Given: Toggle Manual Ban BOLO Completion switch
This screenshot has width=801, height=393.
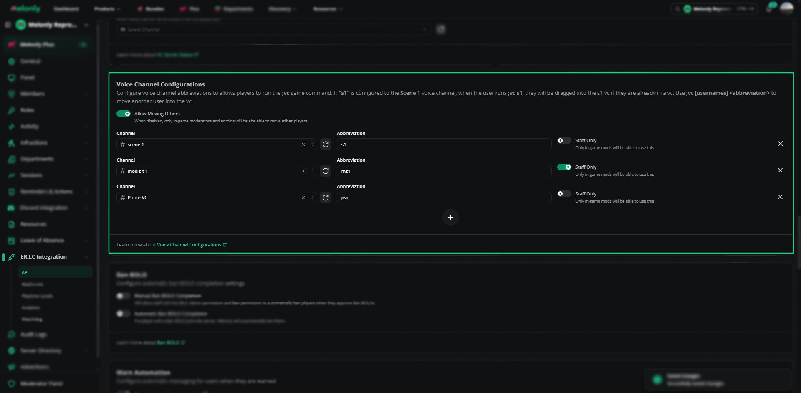Looking at the screenshot, I should point(123,296).
